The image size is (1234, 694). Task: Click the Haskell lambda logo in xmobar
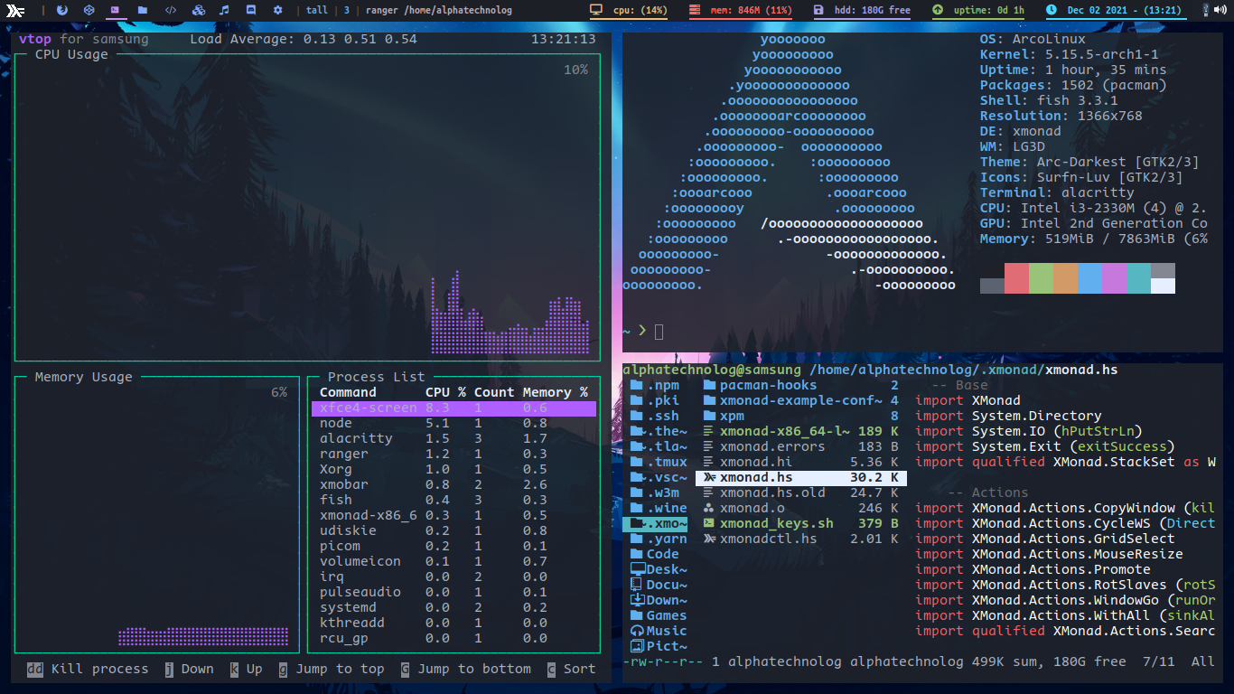coord(15,10)
